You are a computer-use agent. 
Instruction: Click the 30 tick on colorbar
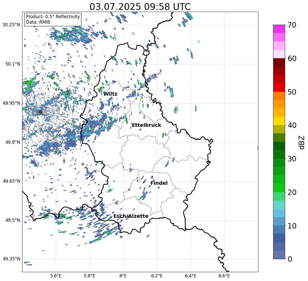click(292, 159)
